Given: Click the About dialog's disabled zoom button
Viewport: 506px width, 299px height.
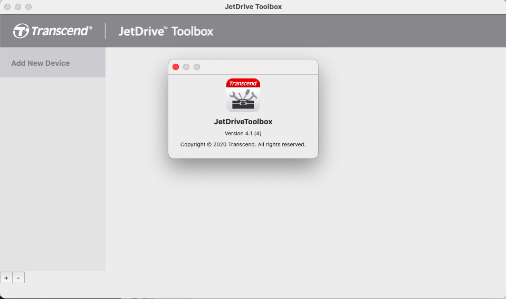Looking at the screenshot, I should pyautogui.click(x=197, y=67).
